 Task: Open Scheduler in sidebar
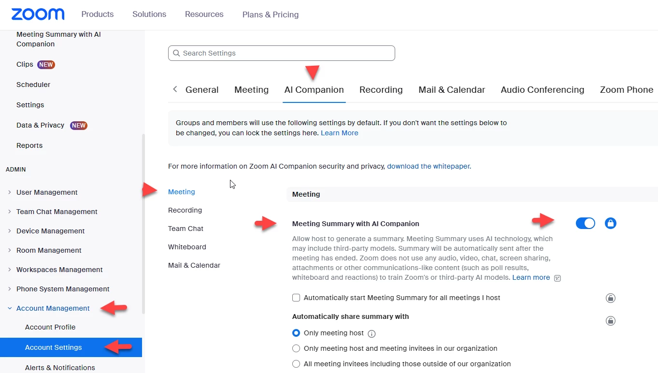tap(33, 85)
